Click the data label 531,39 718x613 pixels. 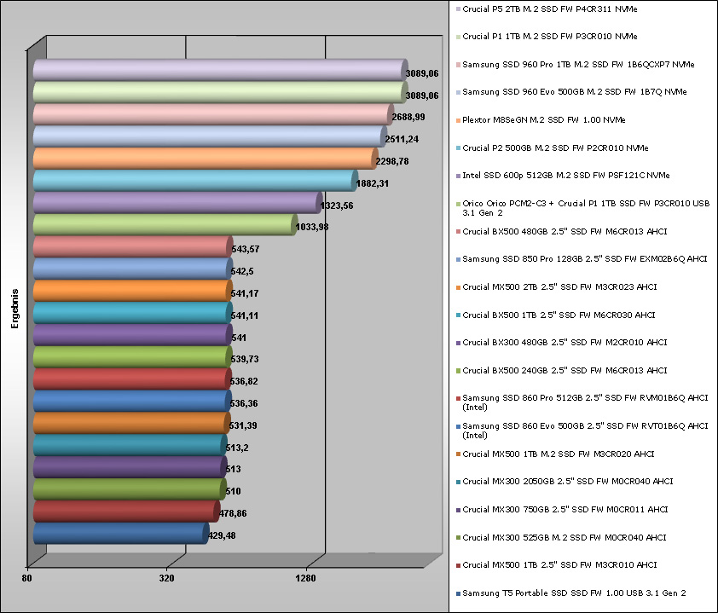coord(243,425)
